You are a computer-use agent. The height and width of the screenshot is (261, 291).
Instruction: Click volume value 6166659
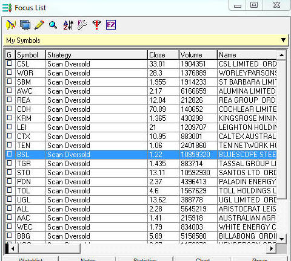pyautogui.click(x=193, y=91)
